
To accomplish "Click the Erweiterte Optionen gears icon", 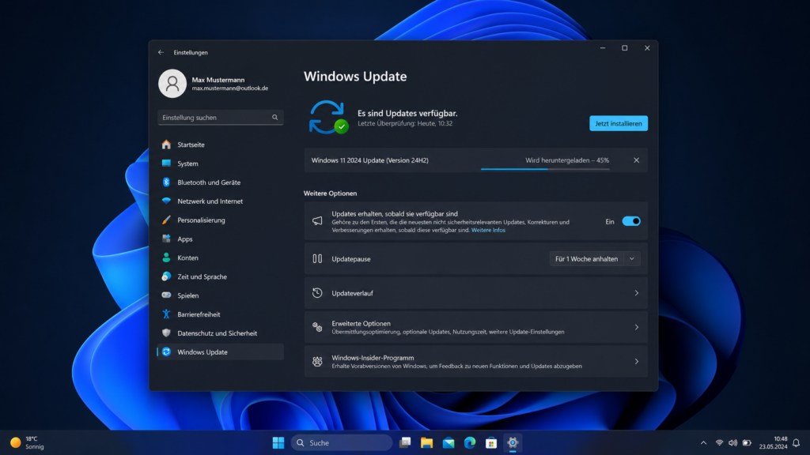I will 317,327.
